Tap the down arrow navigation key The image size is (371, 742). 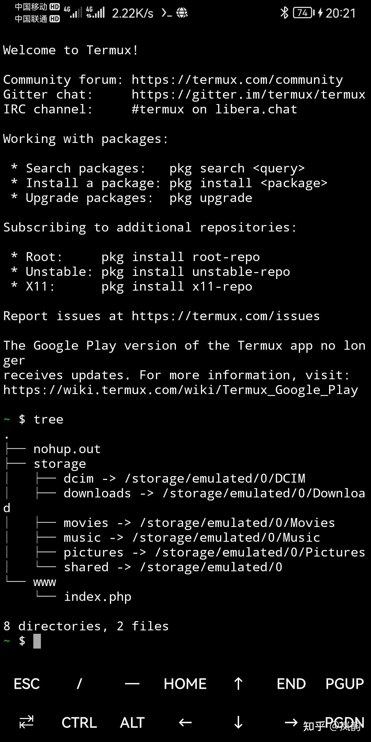click(238, 722)
